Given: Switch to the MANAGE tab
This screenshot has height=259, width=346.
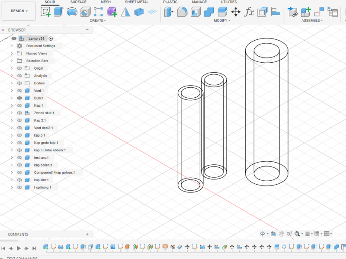Looking at the screenshot, I should point(199,2).
